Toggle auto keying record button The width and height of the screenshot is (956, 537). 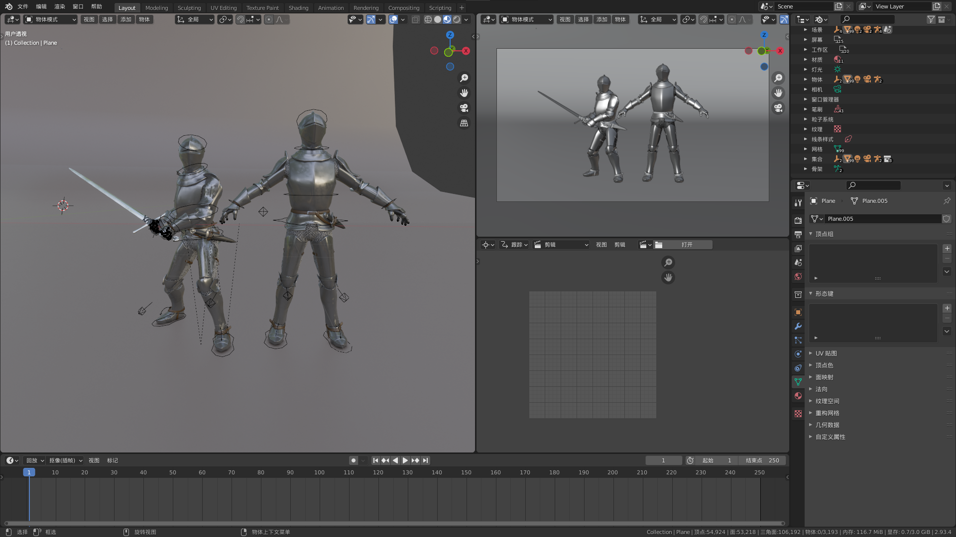click(x=354, y=460)
